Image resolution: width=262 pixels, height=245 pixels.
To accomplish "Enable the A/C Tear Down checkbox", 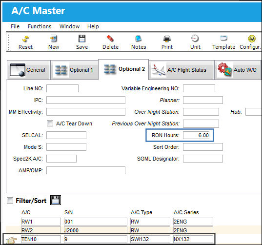I will click(50, 123).
